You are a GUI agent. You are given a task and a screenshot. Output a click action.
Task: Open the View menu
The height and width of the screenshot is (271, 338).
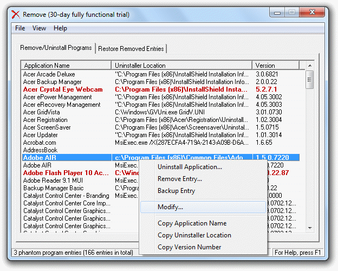pyautogui.click(x=39, y=28)
